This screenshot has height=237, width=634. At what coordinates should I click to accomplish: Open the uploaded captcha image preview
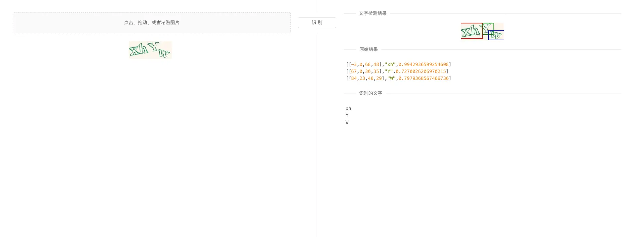[x=150, y=50]
